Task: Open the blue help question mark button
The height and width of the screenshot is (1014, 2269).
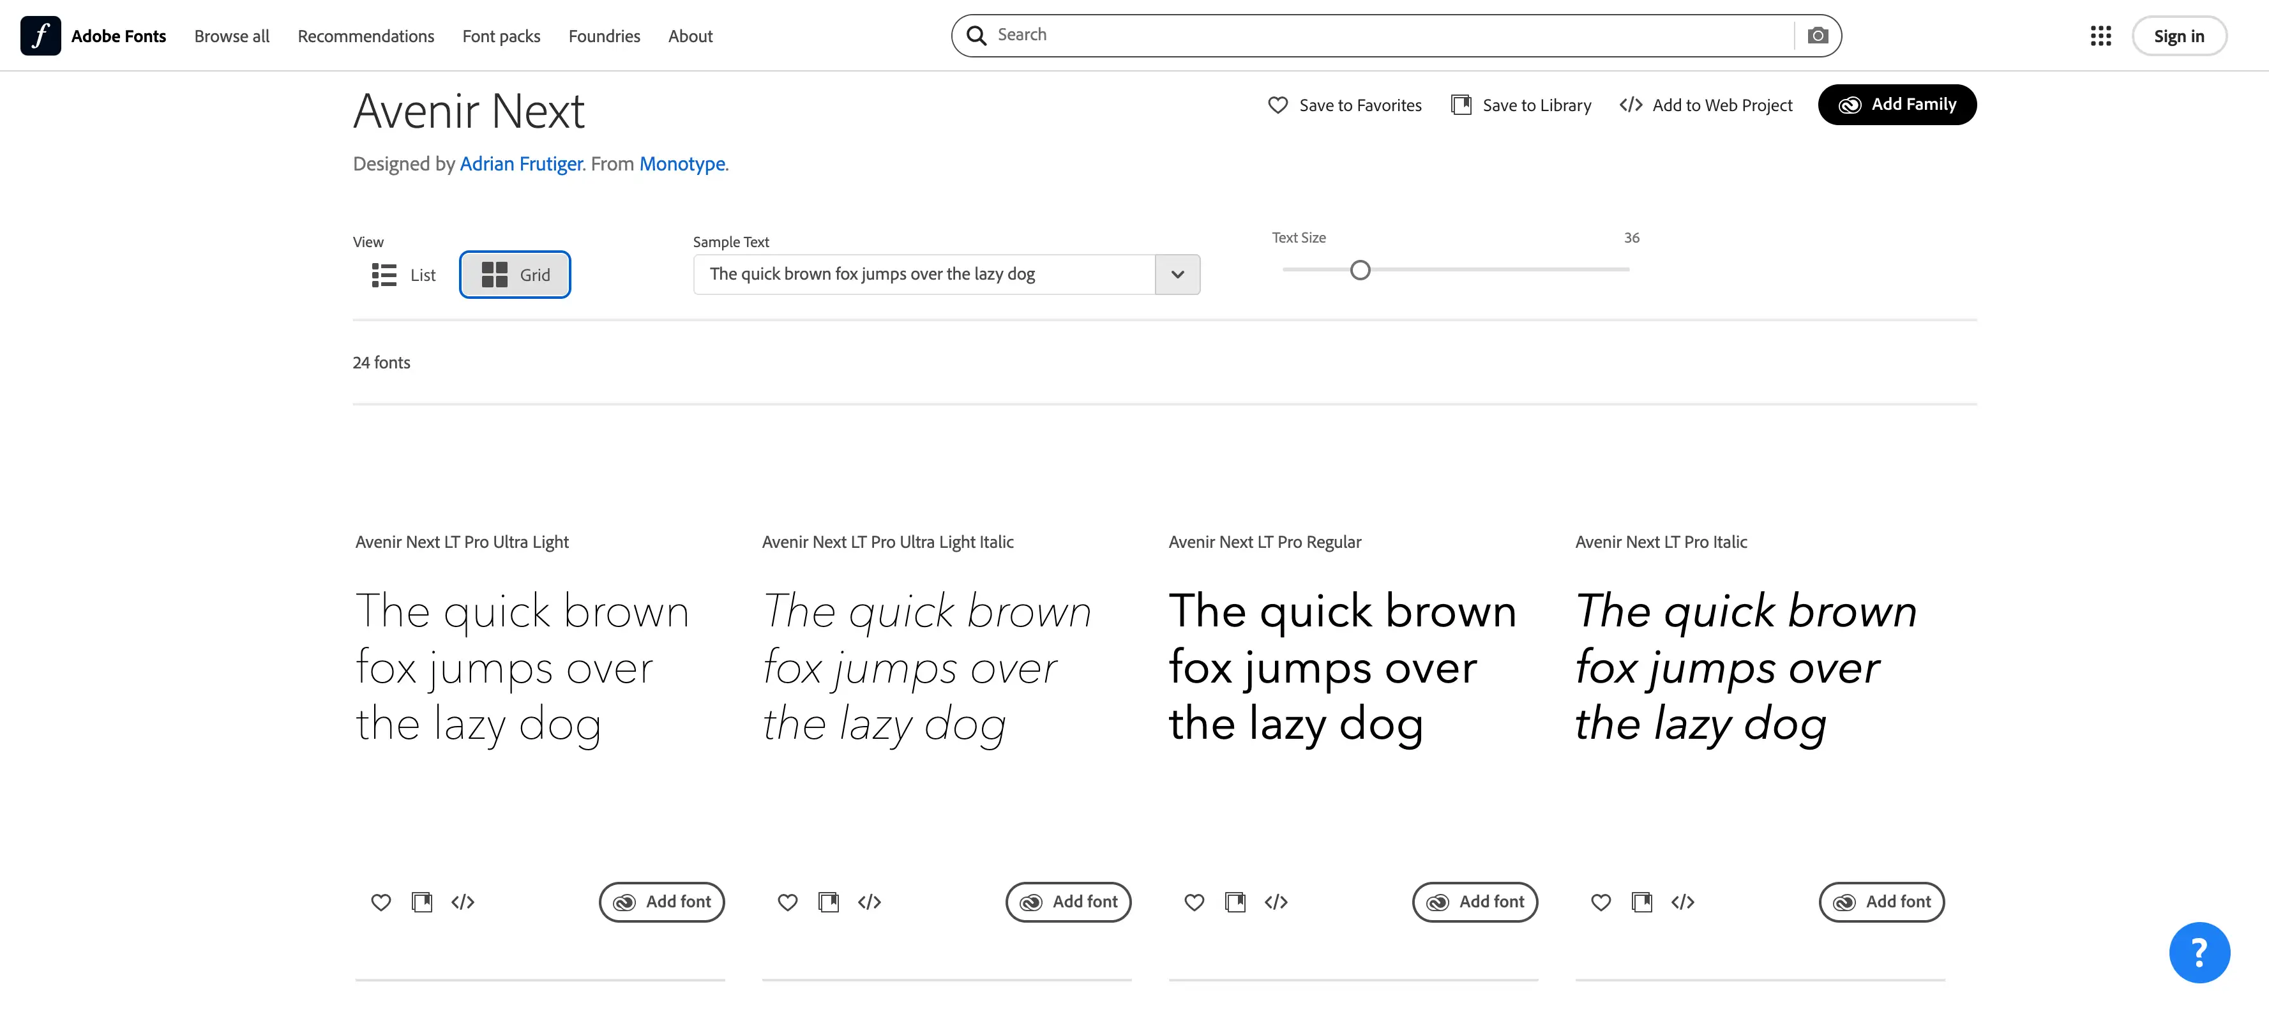Action: pyautogui.click(x=2199, y=952)
